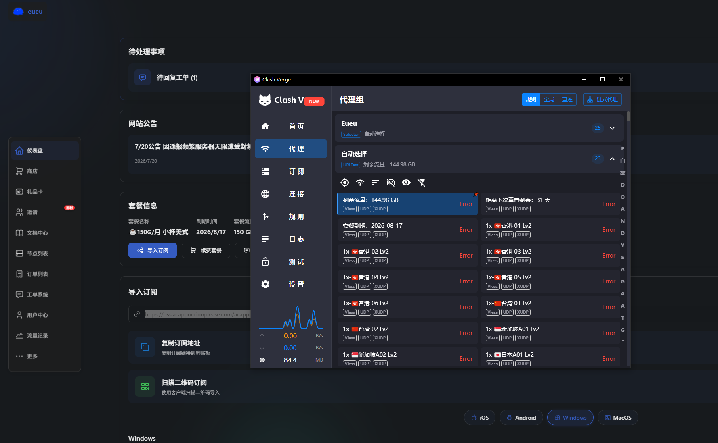
Task: Click the ticket icon beside 待回复工单
Action: 143,77
